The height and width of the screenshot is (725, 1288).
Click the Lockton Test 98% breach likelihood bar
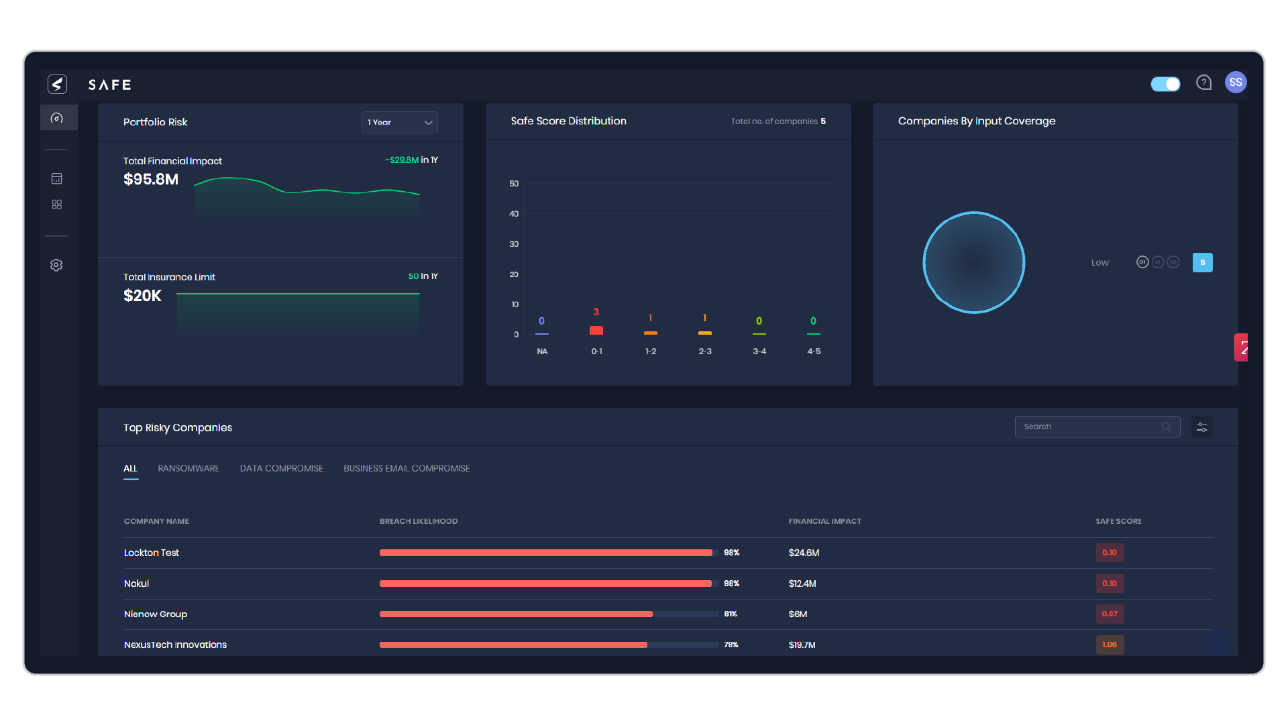549,553
